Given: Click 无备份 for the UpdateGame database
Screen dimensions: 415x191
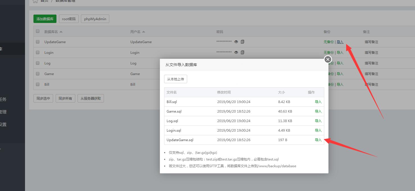Looking at the screenshot, I should point(328,42).
